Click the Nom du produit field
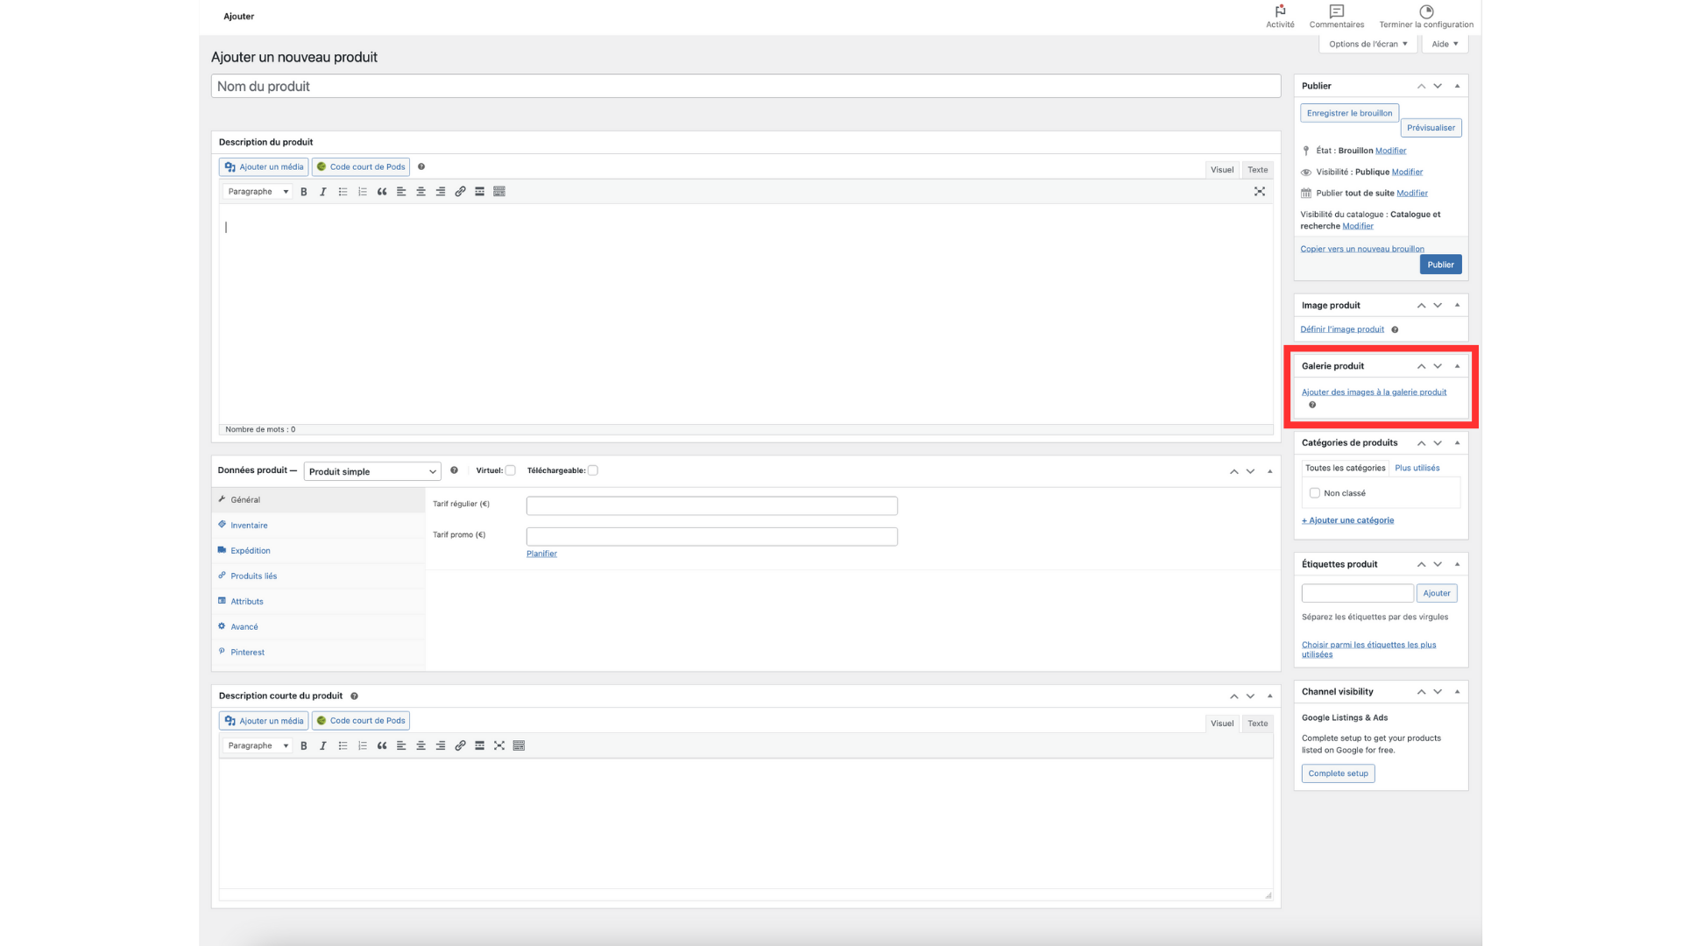Screen dimensions: 1682x946 745,86
